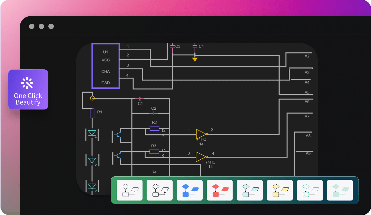The width and height of the screenshot is (371, 215).
Task: Select the teal filled flowchart style preset
Action: point(340,190)
